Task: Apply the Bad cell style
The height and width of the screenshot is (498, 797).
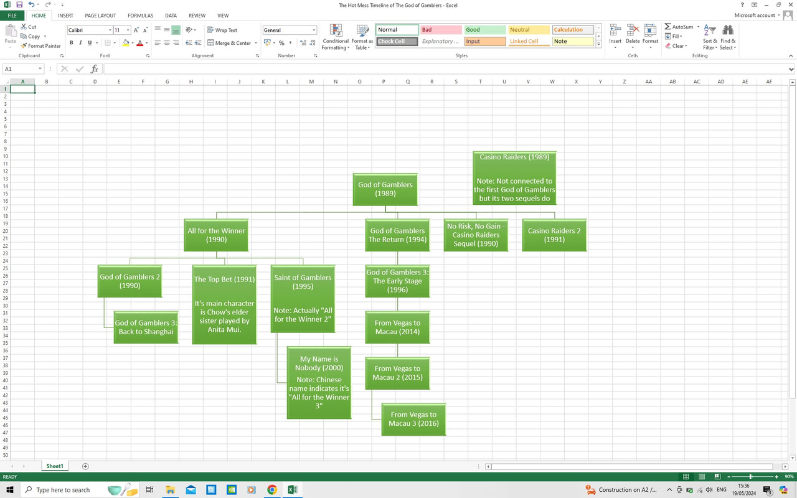Action: (x=441, y=30)
